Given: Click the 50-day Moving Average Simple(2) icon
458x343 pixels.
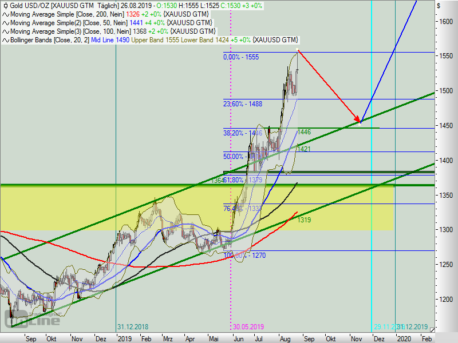Looking at the screenshot, I should (6, 23).
